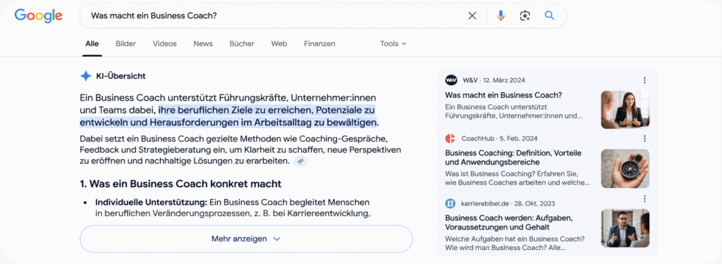Click the 'W&V · 12. März 2024' source line
This screenshot has width=722, height=264.
[x=494, y=80]
